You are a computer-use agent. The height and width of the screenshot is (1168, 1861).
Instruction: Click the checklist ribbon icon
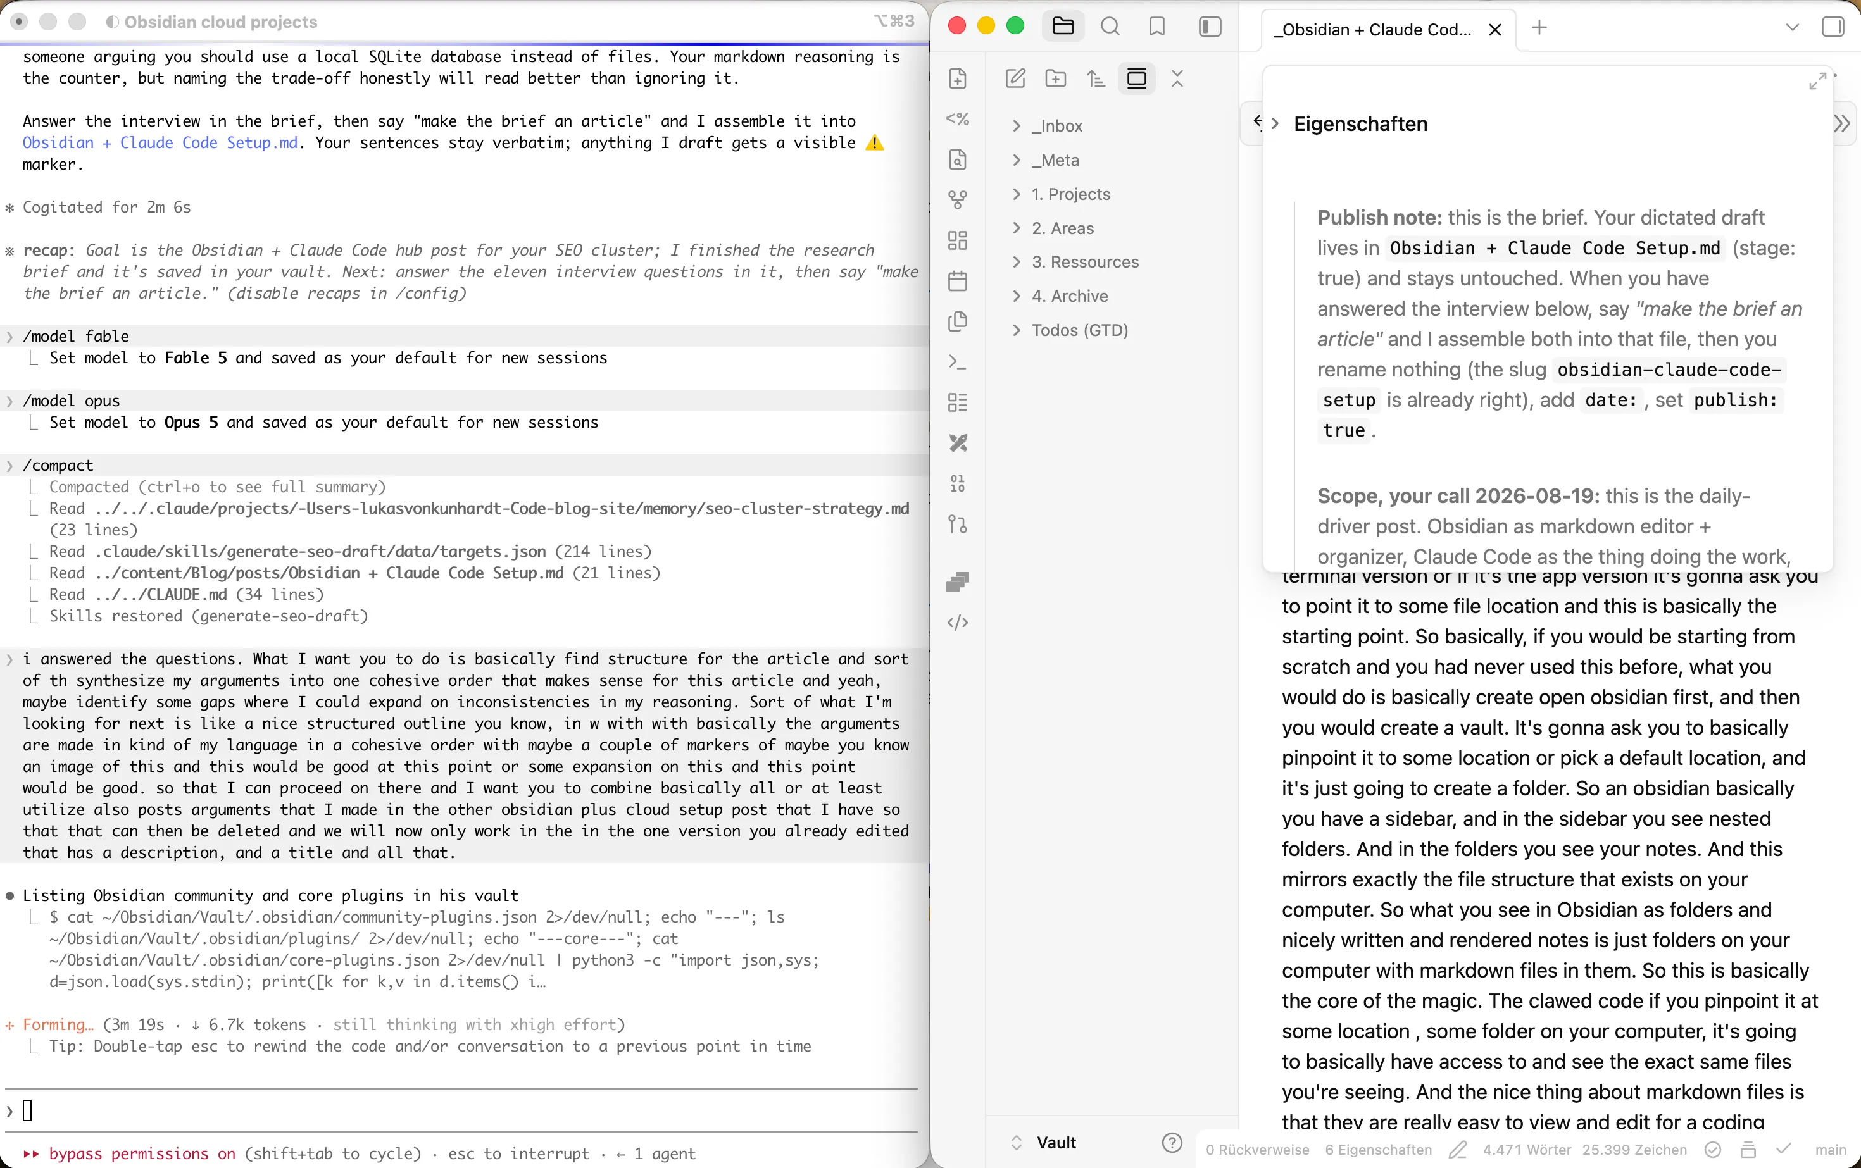[x=958, y=402]
